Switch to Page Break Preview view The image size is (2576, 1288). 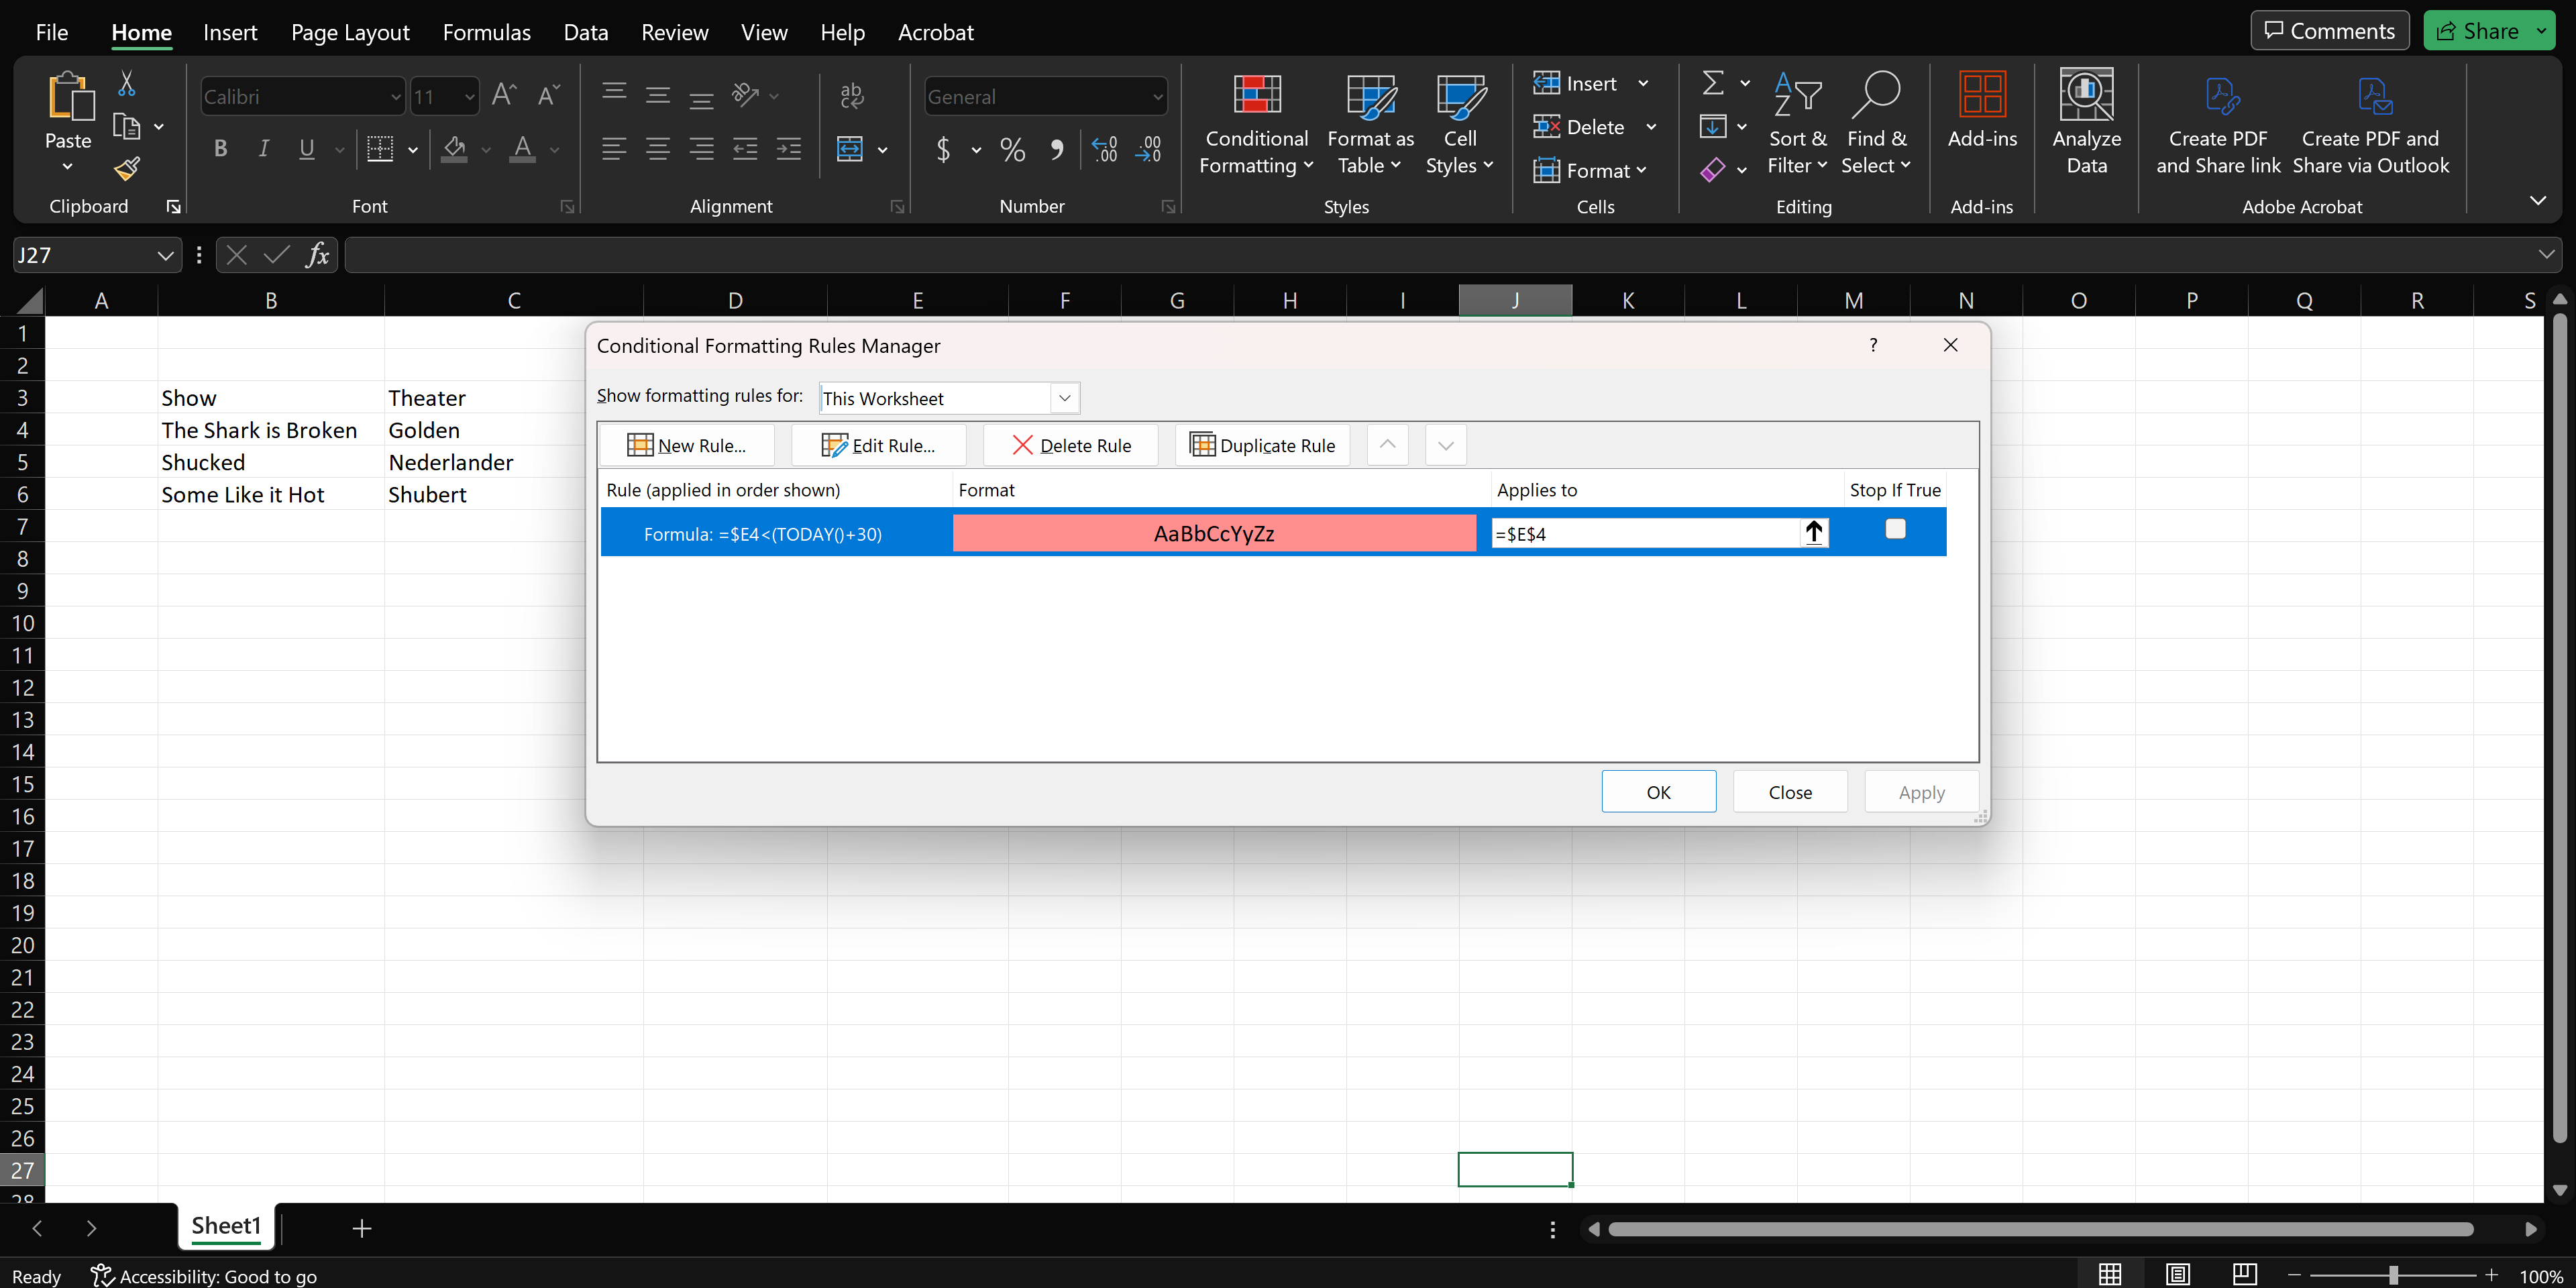2244,1273
